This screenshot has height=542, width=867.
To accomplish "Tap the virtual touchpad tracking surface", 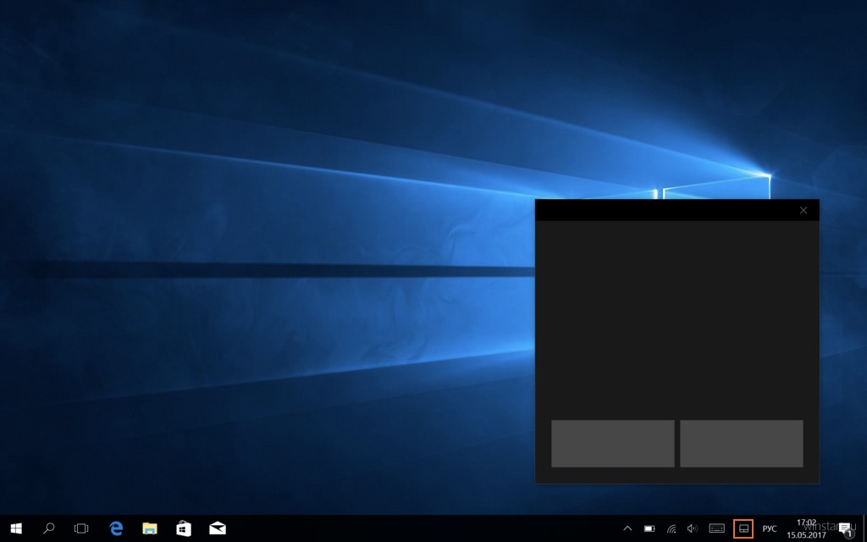I will [677, 319].
